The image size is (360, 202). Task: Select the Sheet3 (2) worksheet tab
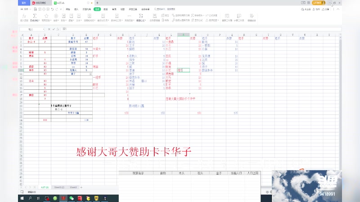(59, 187)
